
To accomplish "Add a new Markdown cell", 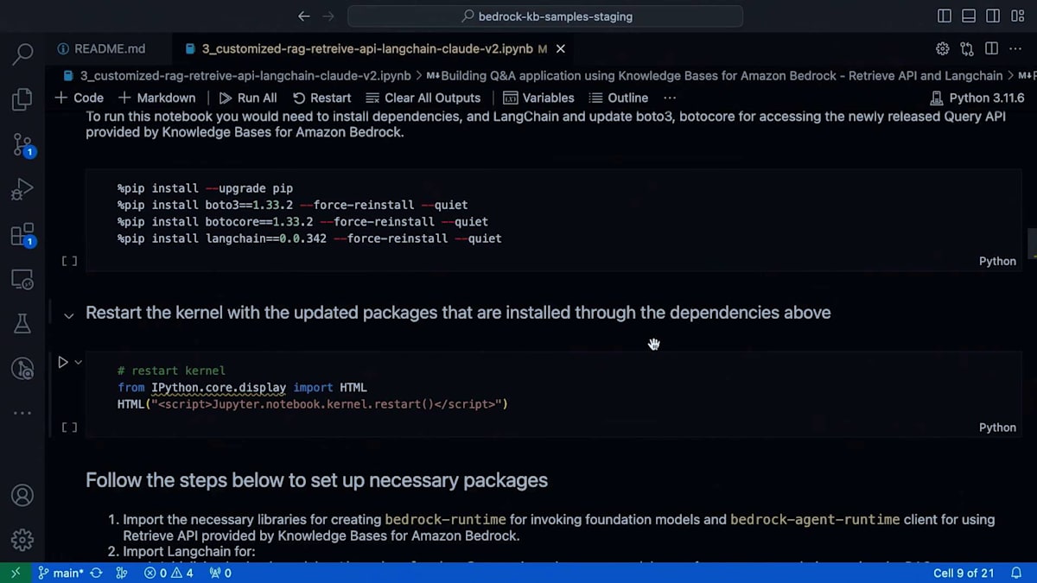I will (157, 98).
